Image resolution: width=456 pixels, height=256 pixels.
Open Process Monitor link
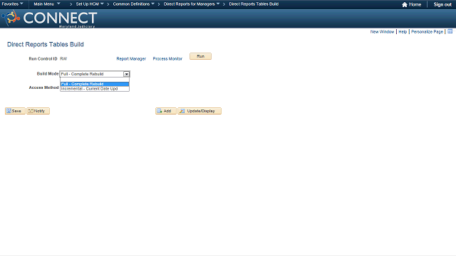coord(167,58)
